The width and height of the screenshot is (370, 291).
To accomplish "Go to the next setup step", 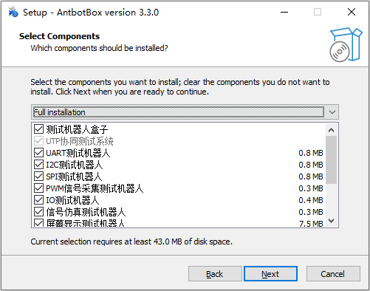I will point(270,274).
